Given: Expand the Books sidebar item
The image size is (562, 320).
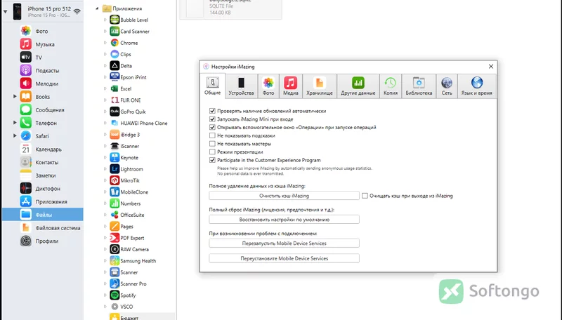Looking at the screenshot, I should [x=15, y=96].
